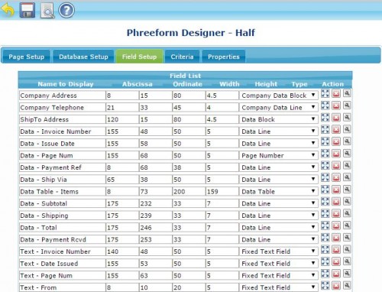This screenshot has width=382, height=292.
Task: Switch to the Page Setup tab
Action: tap(26, 57)
